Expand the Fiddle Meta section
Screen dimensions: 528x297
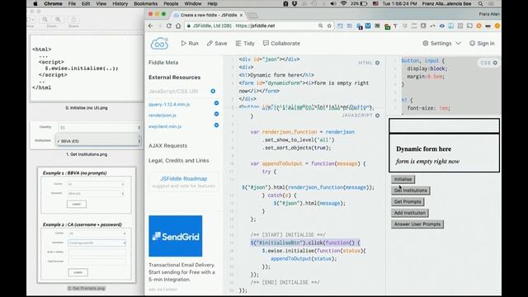(163, 63)
